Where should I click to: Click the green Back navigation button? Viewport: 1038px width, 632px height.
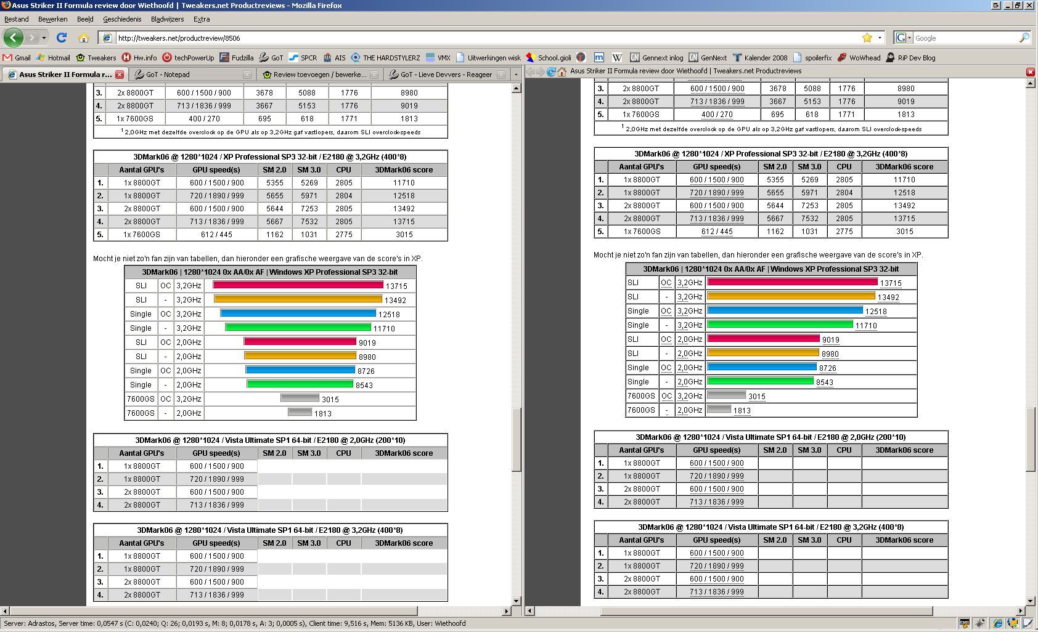click(13, 38)
